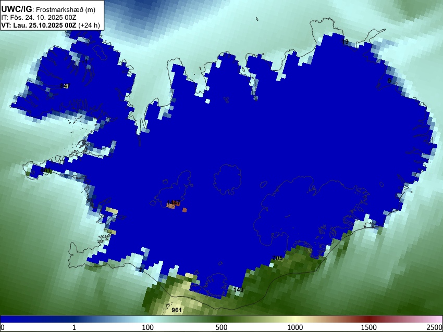Click the color scale tick label '1000'
The width and height of the screenshot is (443, 332).
pyautogui.click(x=295, y=327)
